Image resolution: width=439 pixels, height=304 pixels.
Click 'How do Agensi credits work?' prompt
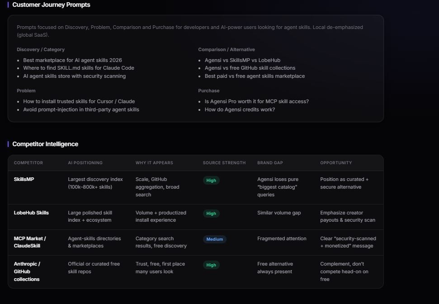click(240, 109)
